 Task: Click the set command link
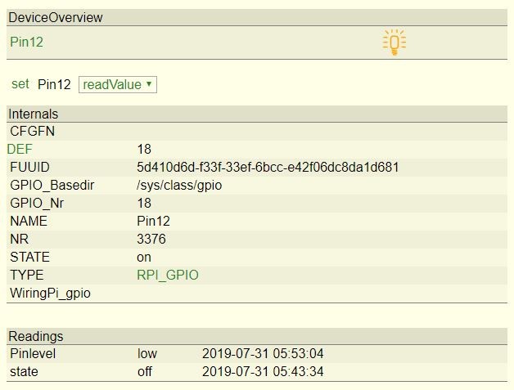(x=20, y=83)
